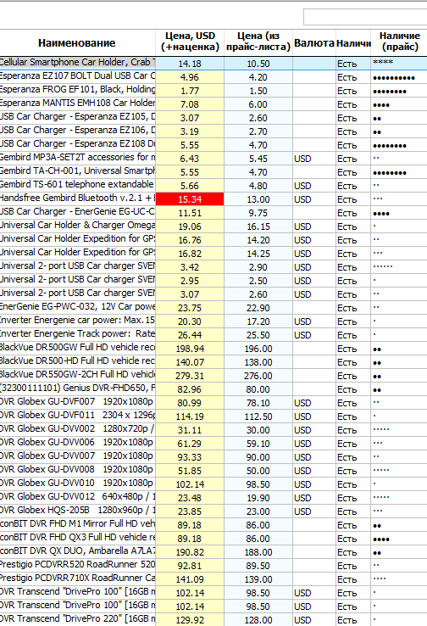
Task: Click the Цена (из прайс-листа) column header
Action: [258, 42]
